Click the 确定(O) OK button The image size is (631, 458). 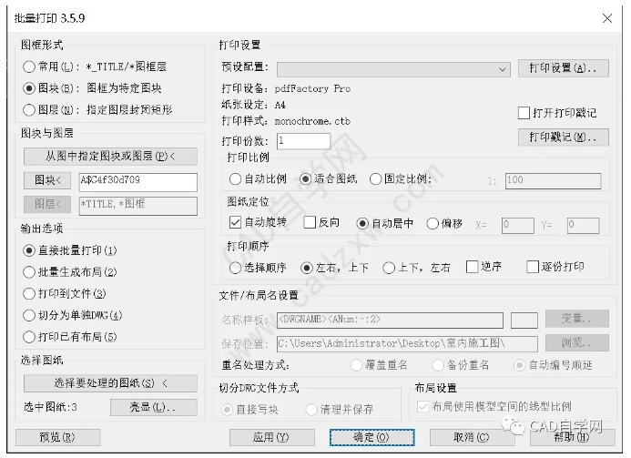click(371, 437)
